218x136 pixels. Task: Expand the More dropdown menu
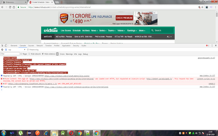tap(142, 31)
